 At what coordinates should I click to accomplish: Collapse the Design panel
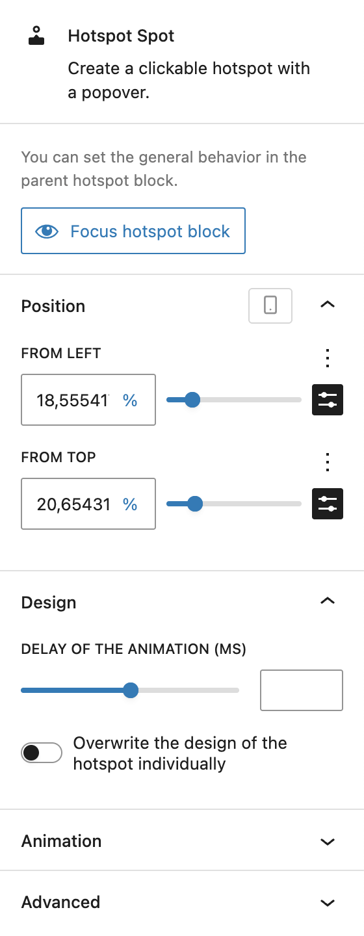[328, 601]
